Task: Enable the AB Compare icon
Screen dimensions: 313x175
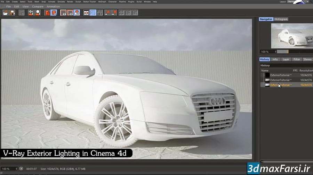Action: tap(86, 13)
